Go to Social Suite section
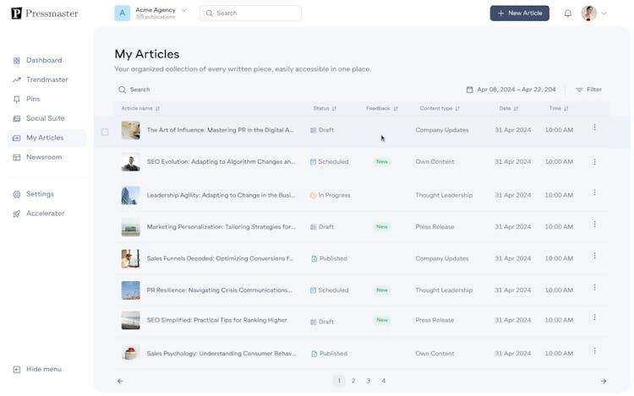 (45, 118)
